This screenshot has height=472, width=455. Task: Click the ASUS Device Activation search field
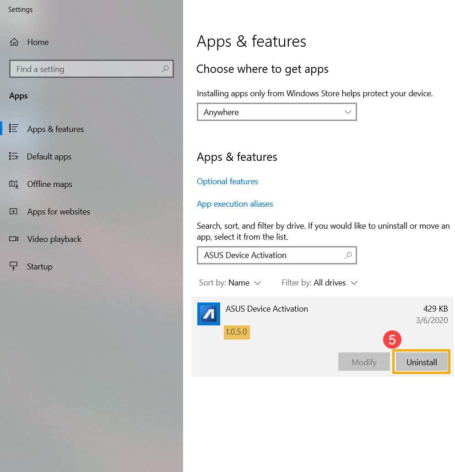[276, 255]
